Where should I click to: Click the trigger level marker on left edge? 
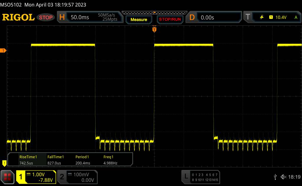(x=3, y=51)
